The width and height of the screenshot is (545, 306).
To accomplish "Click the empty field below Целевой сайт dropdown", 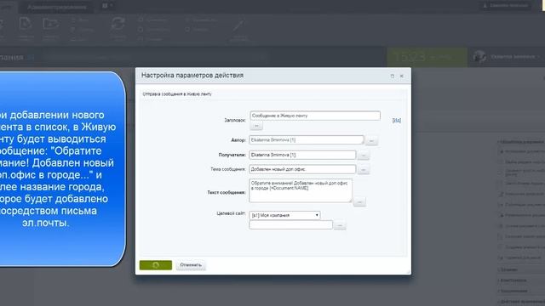I will (291, 224).
